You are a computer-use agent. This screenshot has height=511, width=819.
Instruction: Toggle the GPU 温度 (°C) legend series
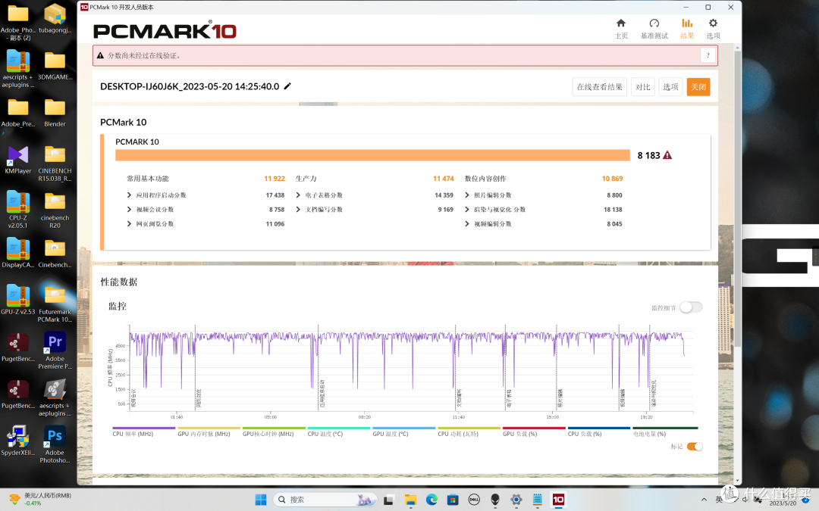pyautogui.click(x=403, y=432)
